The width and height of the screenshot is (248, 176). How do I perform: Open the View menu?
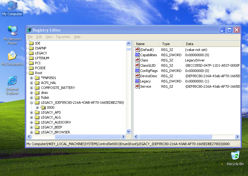click(x=49, y=37)
